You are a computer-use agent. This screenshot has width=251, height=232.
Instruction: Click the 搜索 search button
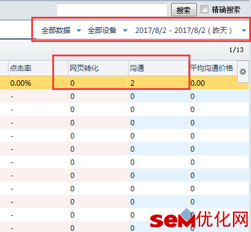184,10
